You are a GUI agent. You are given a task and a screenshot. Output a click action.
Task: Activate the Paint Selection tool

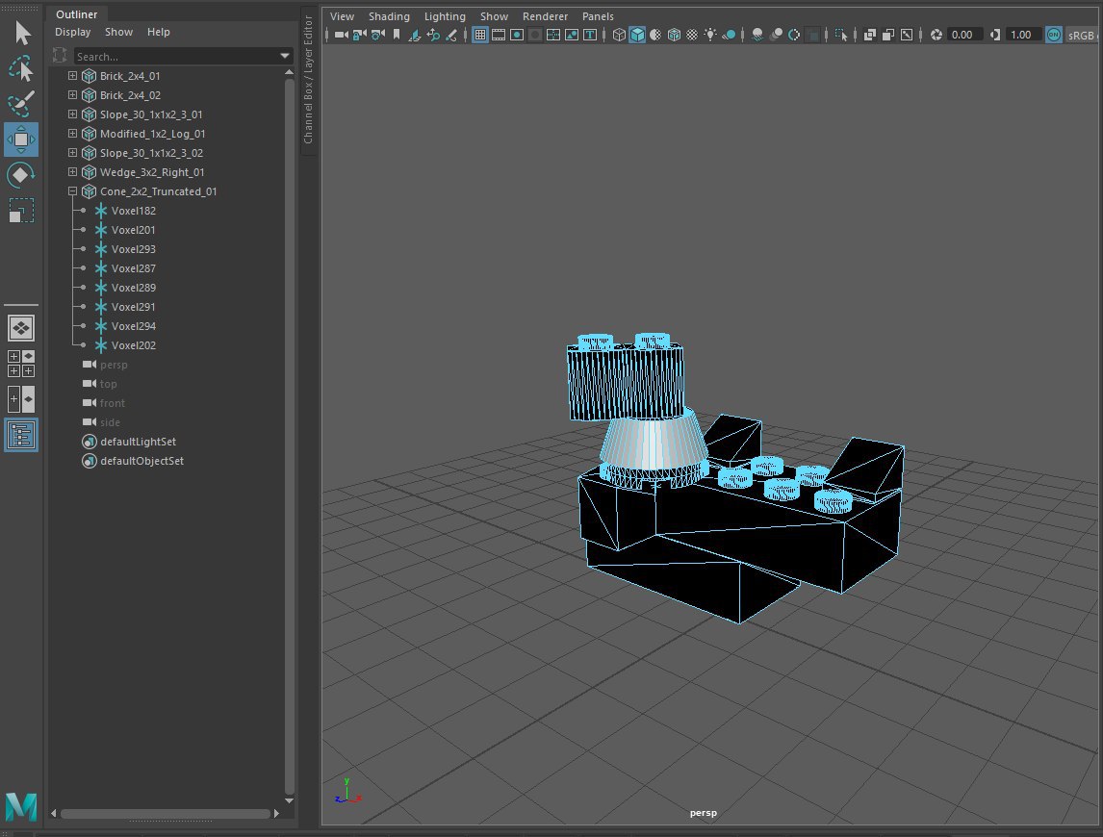[x=22, y=104]
